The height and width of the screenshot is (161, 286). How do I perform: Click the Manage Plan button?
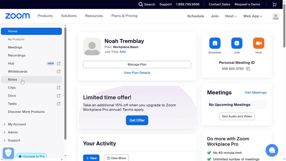pos(137,65)
